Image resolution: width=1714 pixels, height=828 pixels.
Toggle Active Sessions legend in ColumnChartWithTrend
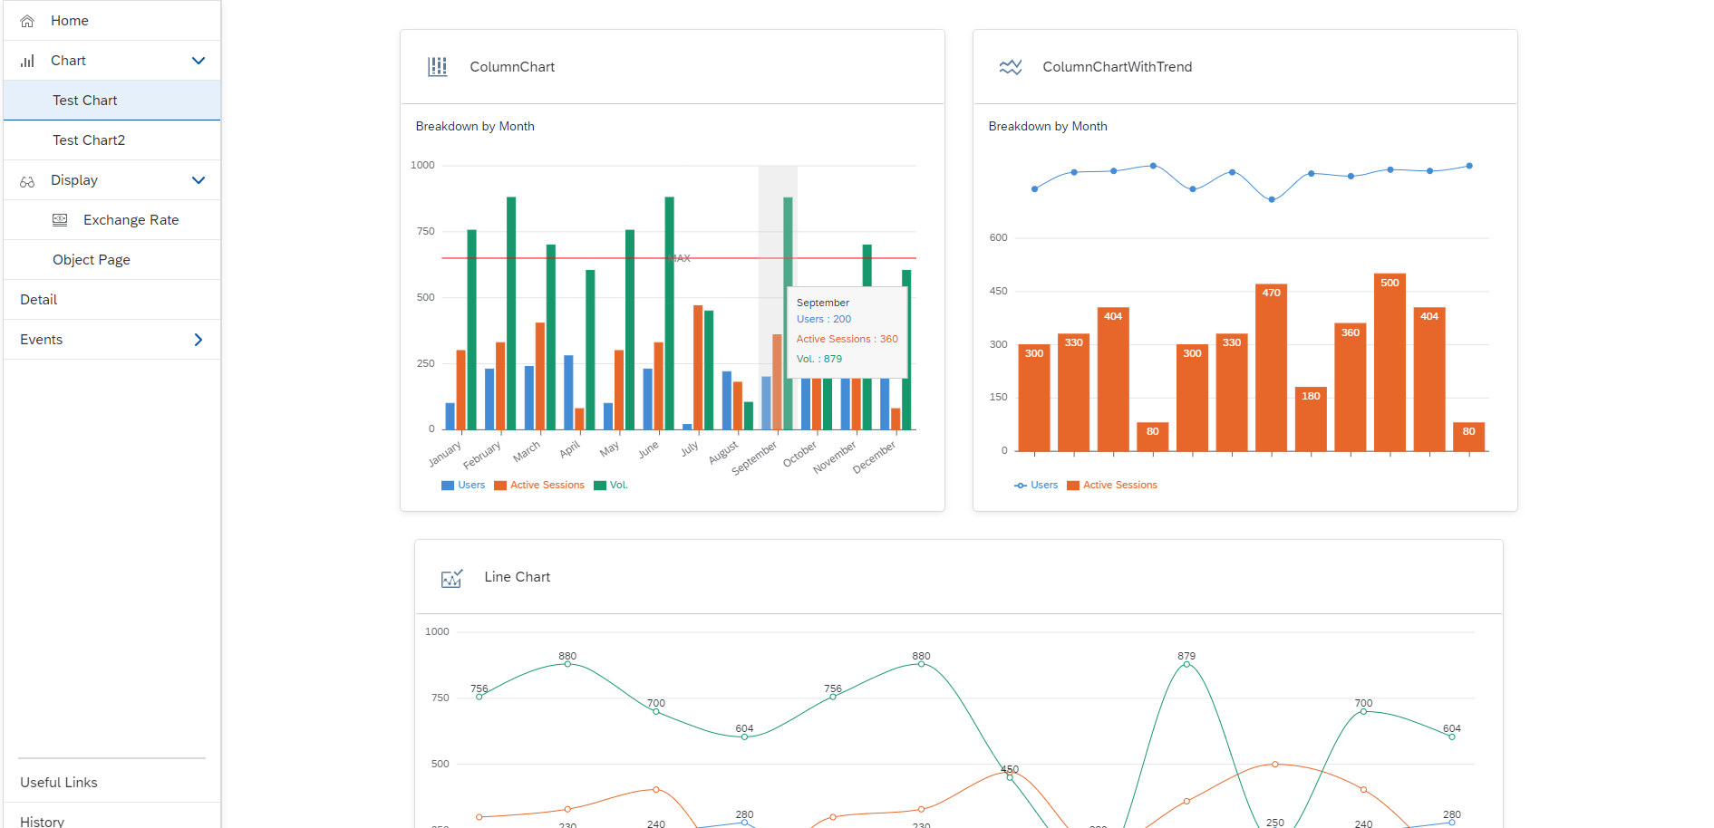tap(1112, 486)
